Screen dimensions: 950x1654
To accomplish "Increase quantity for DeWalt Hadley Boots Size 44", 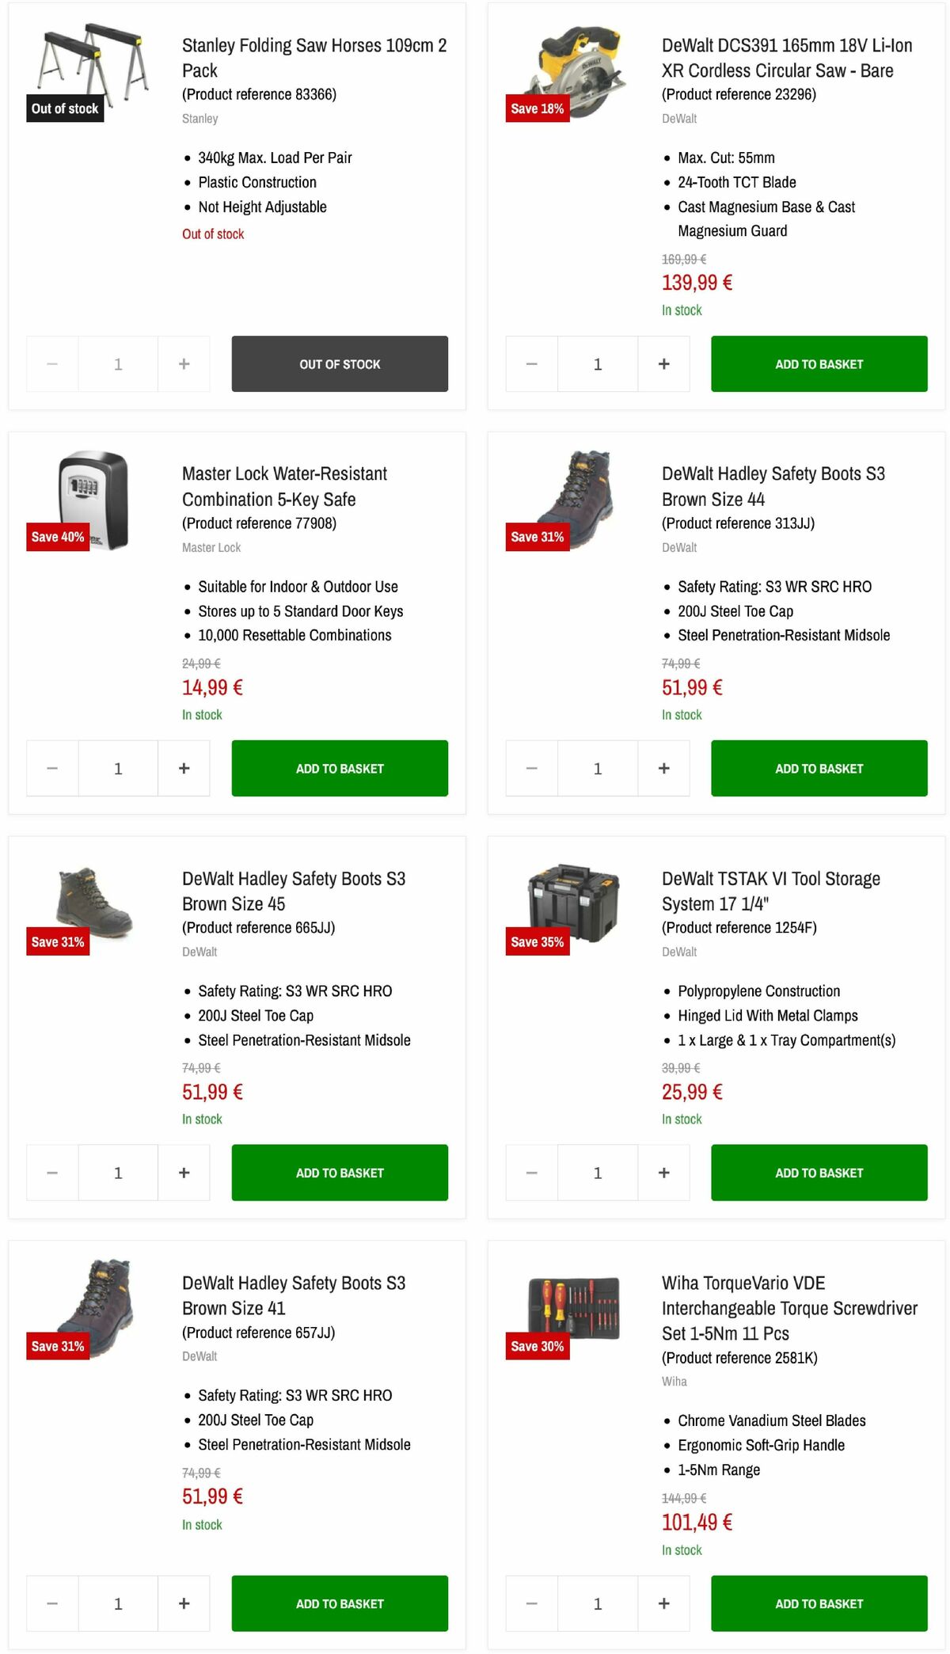I will (663, 767).
